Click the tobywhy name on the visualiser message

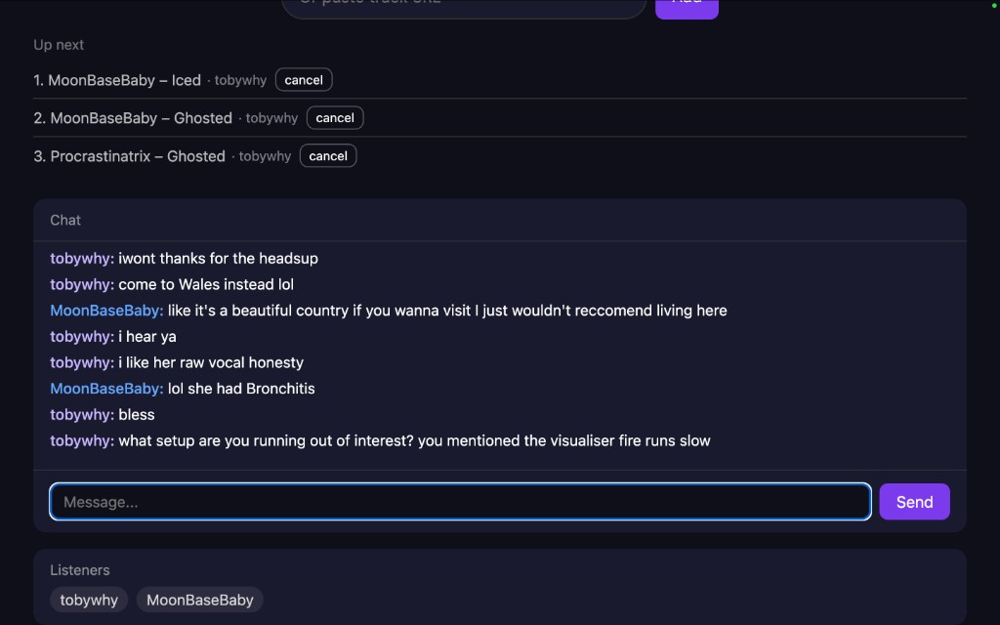coord(82,440)
